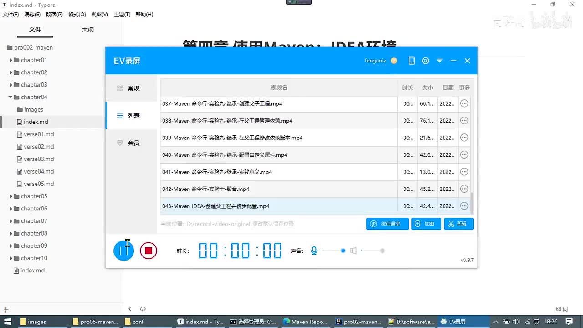583x328 pixels.
Task: Open more options for video 037
Action: pos(464,103)
